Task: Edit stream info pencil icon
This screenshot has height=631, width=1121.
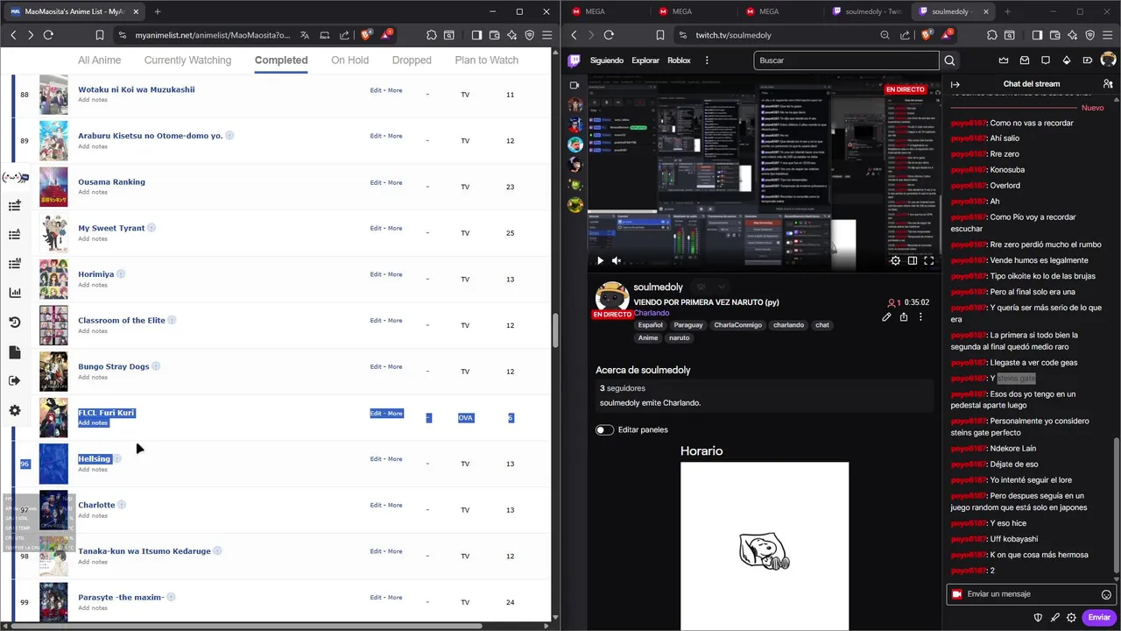Action: (886, 317)
